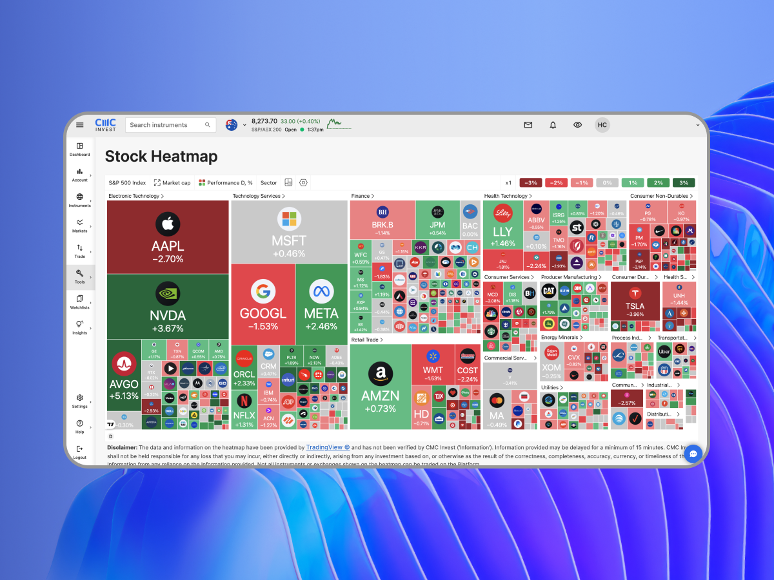Click the TradingView logo below heatmap

[x=111, y=424]
